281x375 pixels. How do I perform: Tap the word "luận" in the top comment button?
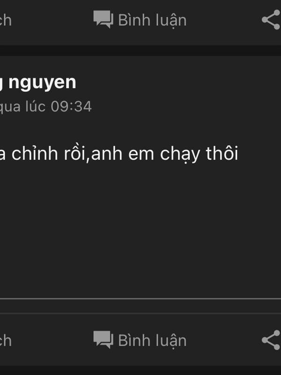pos(169,21)
